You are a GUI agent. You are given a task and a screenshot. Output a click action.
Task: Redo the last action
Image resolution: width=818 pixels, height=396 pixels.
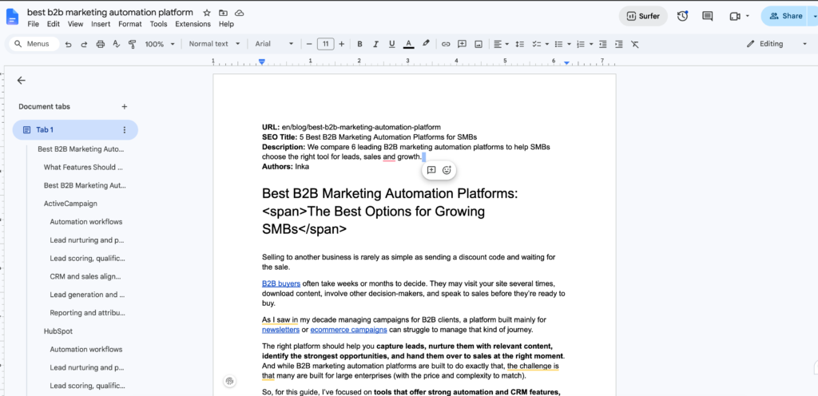tap(84, 44)
